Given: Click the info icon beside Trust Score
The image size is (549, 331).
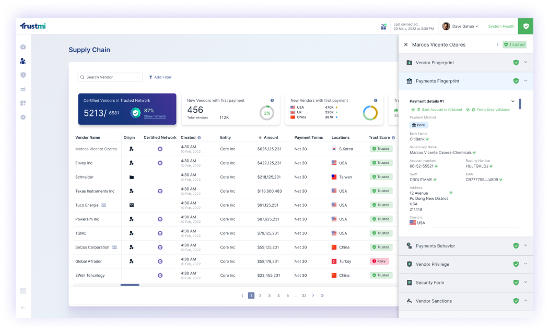Looking at the screenshot, I should 393,137.
